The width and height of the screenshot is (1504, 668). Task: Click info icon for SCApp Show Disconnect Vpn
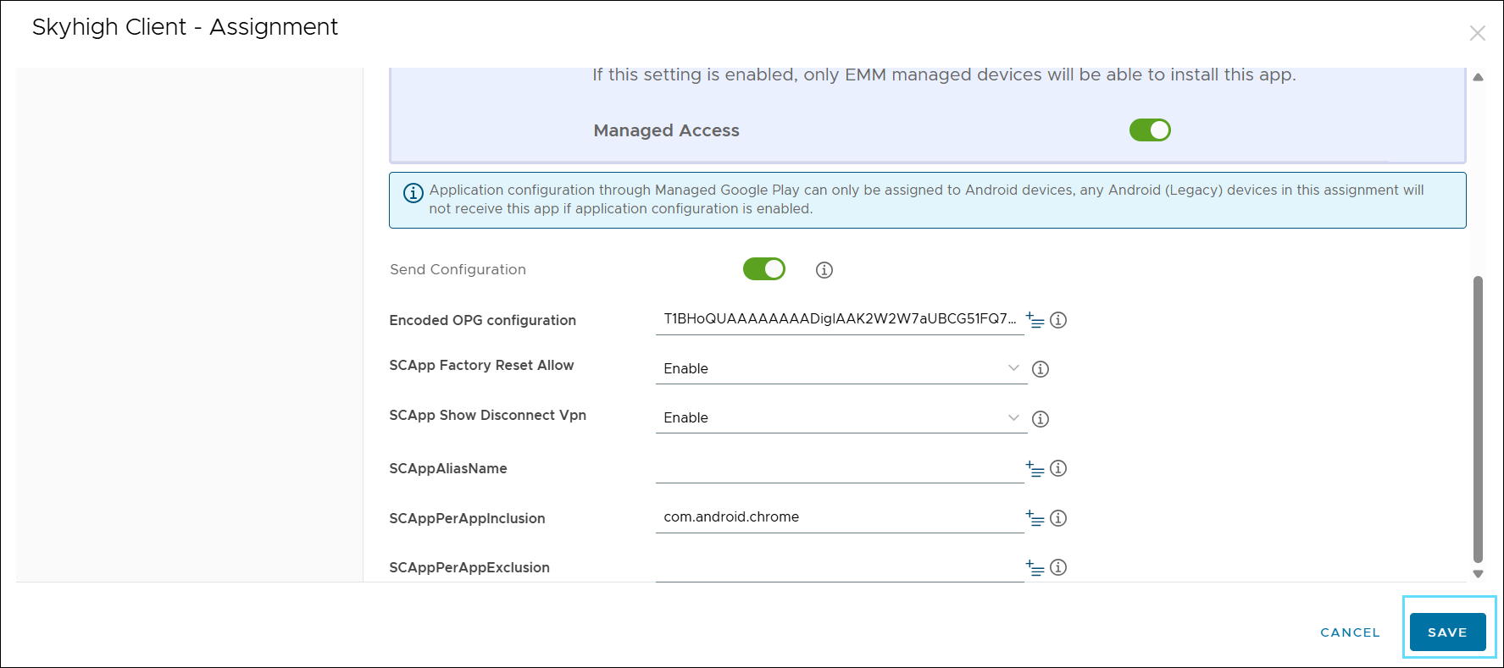[x=1041, y=419]
